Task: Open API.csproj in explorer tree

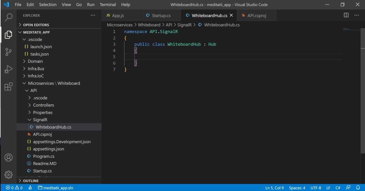Action: tap(59, 134)
